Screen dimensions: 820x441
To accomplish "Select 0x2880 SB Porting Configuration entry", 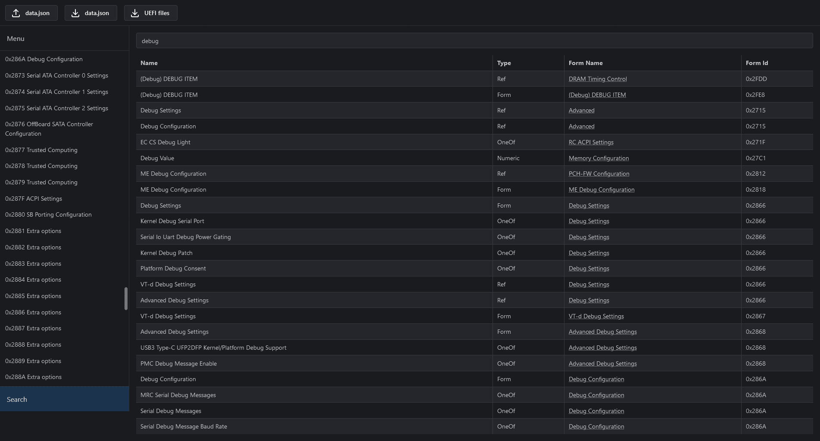I will (48, 214).
